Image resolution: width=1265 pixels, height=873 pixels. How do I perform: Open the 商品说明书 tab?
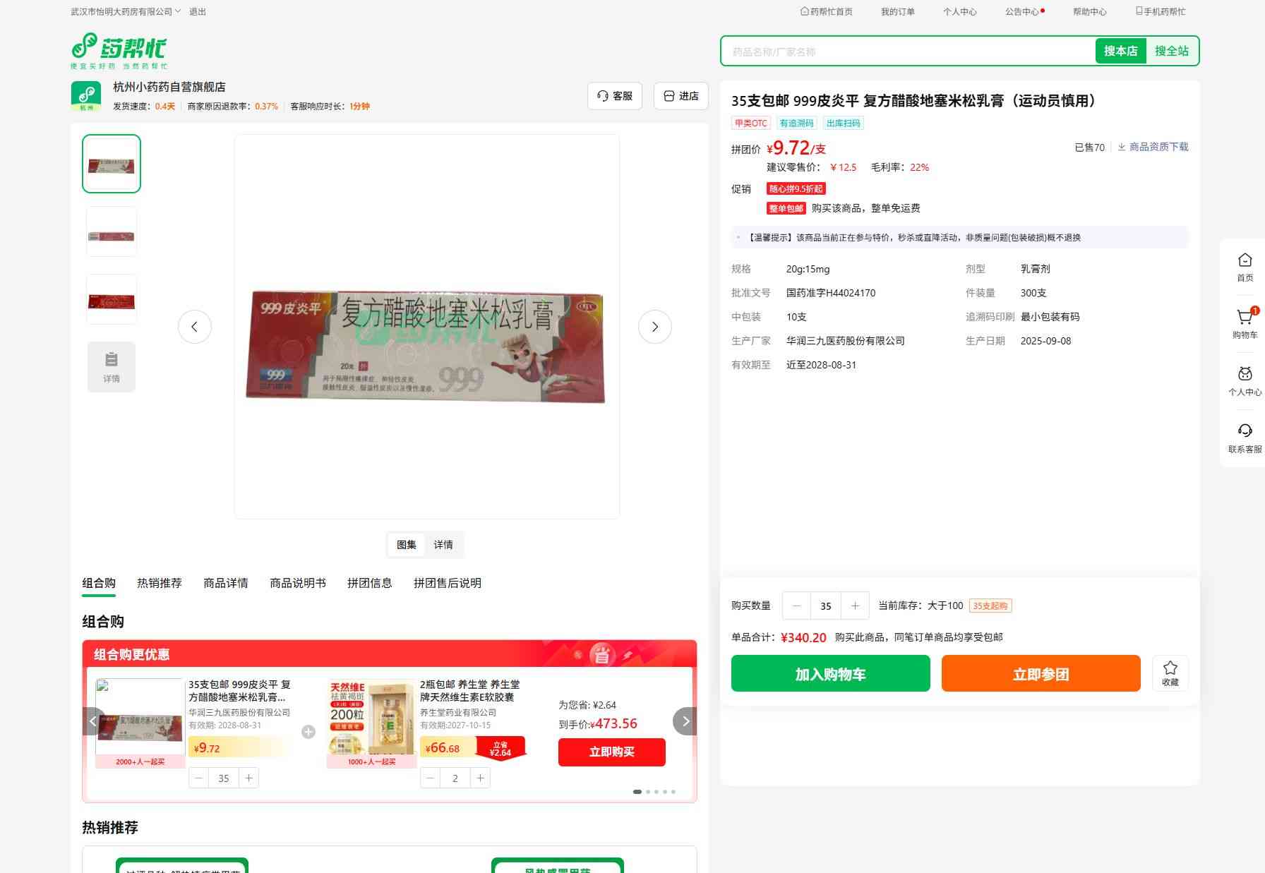coord(298,583)
